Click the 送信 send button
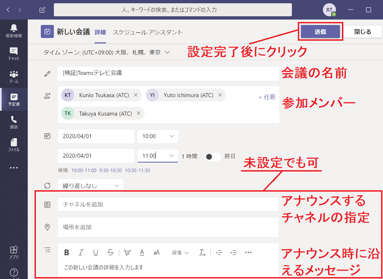This screenshot has width=383, height=279. pos(320,32)
